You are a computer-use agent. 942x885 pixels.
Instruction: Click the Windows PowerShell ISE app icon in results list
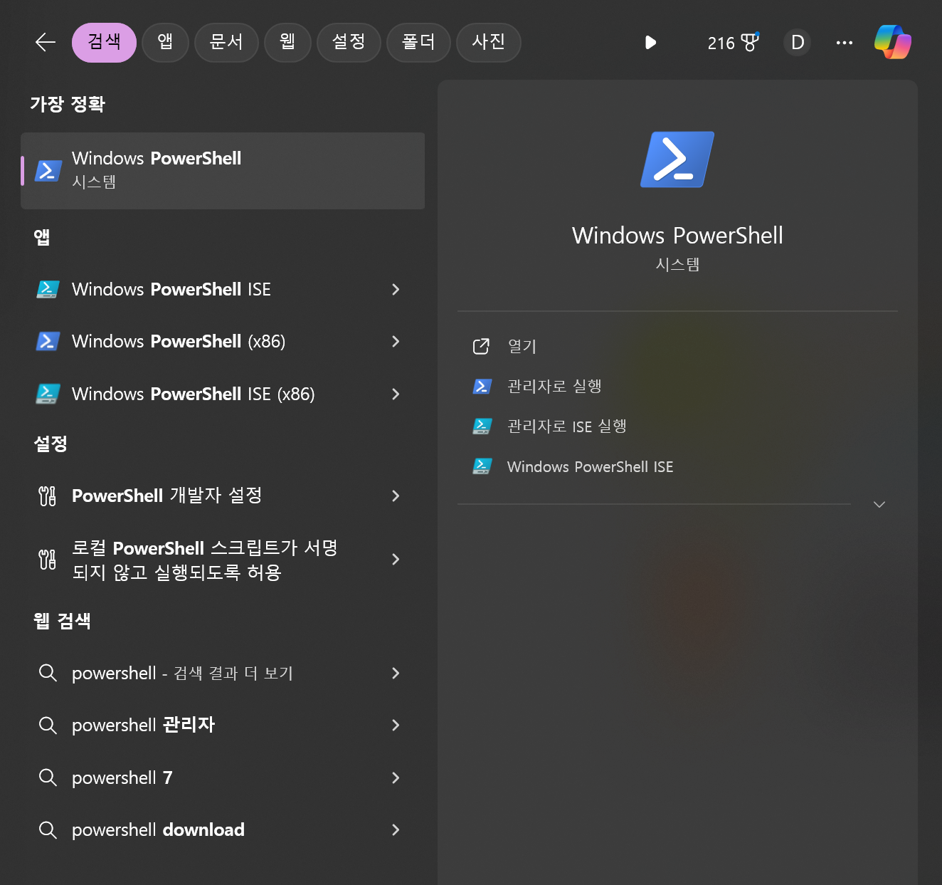(x=48, y=289)
